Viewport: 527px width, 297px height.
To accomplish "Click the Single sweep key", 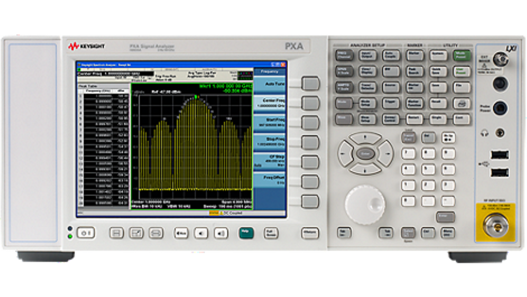I will [x=438, y=119].
